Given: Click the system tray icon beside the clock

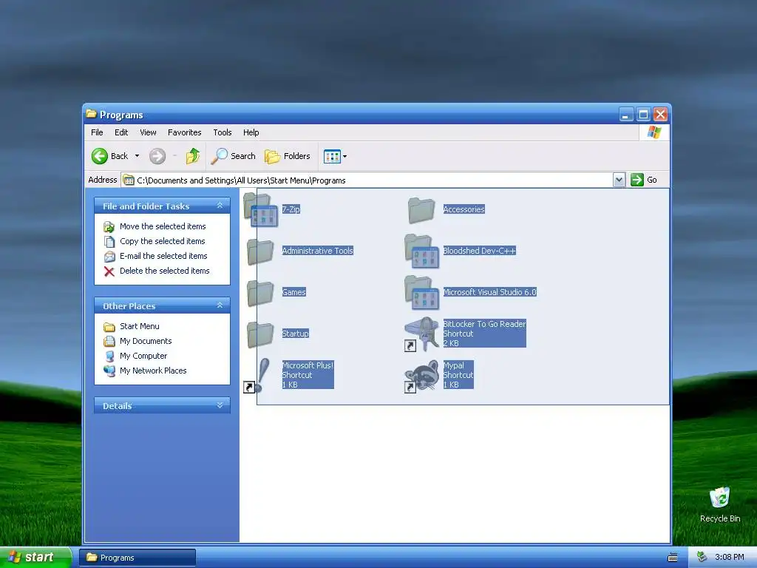Looking at the screenshot, I should point(702,557).
